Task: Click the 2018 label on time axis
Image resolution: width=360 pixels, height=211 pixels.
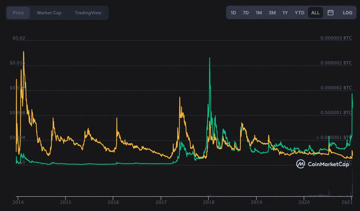Action: click(x=209, y=202)
